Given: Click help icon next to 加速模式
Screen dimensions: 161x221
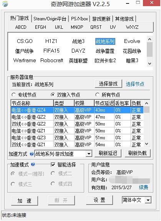Looking at the screenshot, I should (33, 164).
